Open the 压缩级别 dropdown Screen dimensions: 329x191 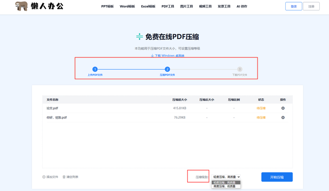pyautogui.click(x=226, y=177)
